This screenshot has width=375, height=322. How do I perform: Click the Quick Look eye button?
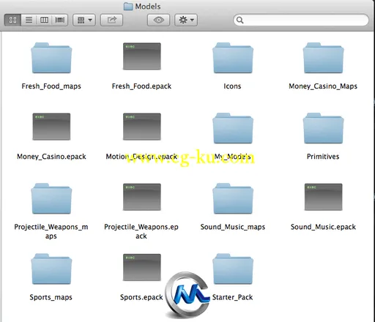point(158,20)
